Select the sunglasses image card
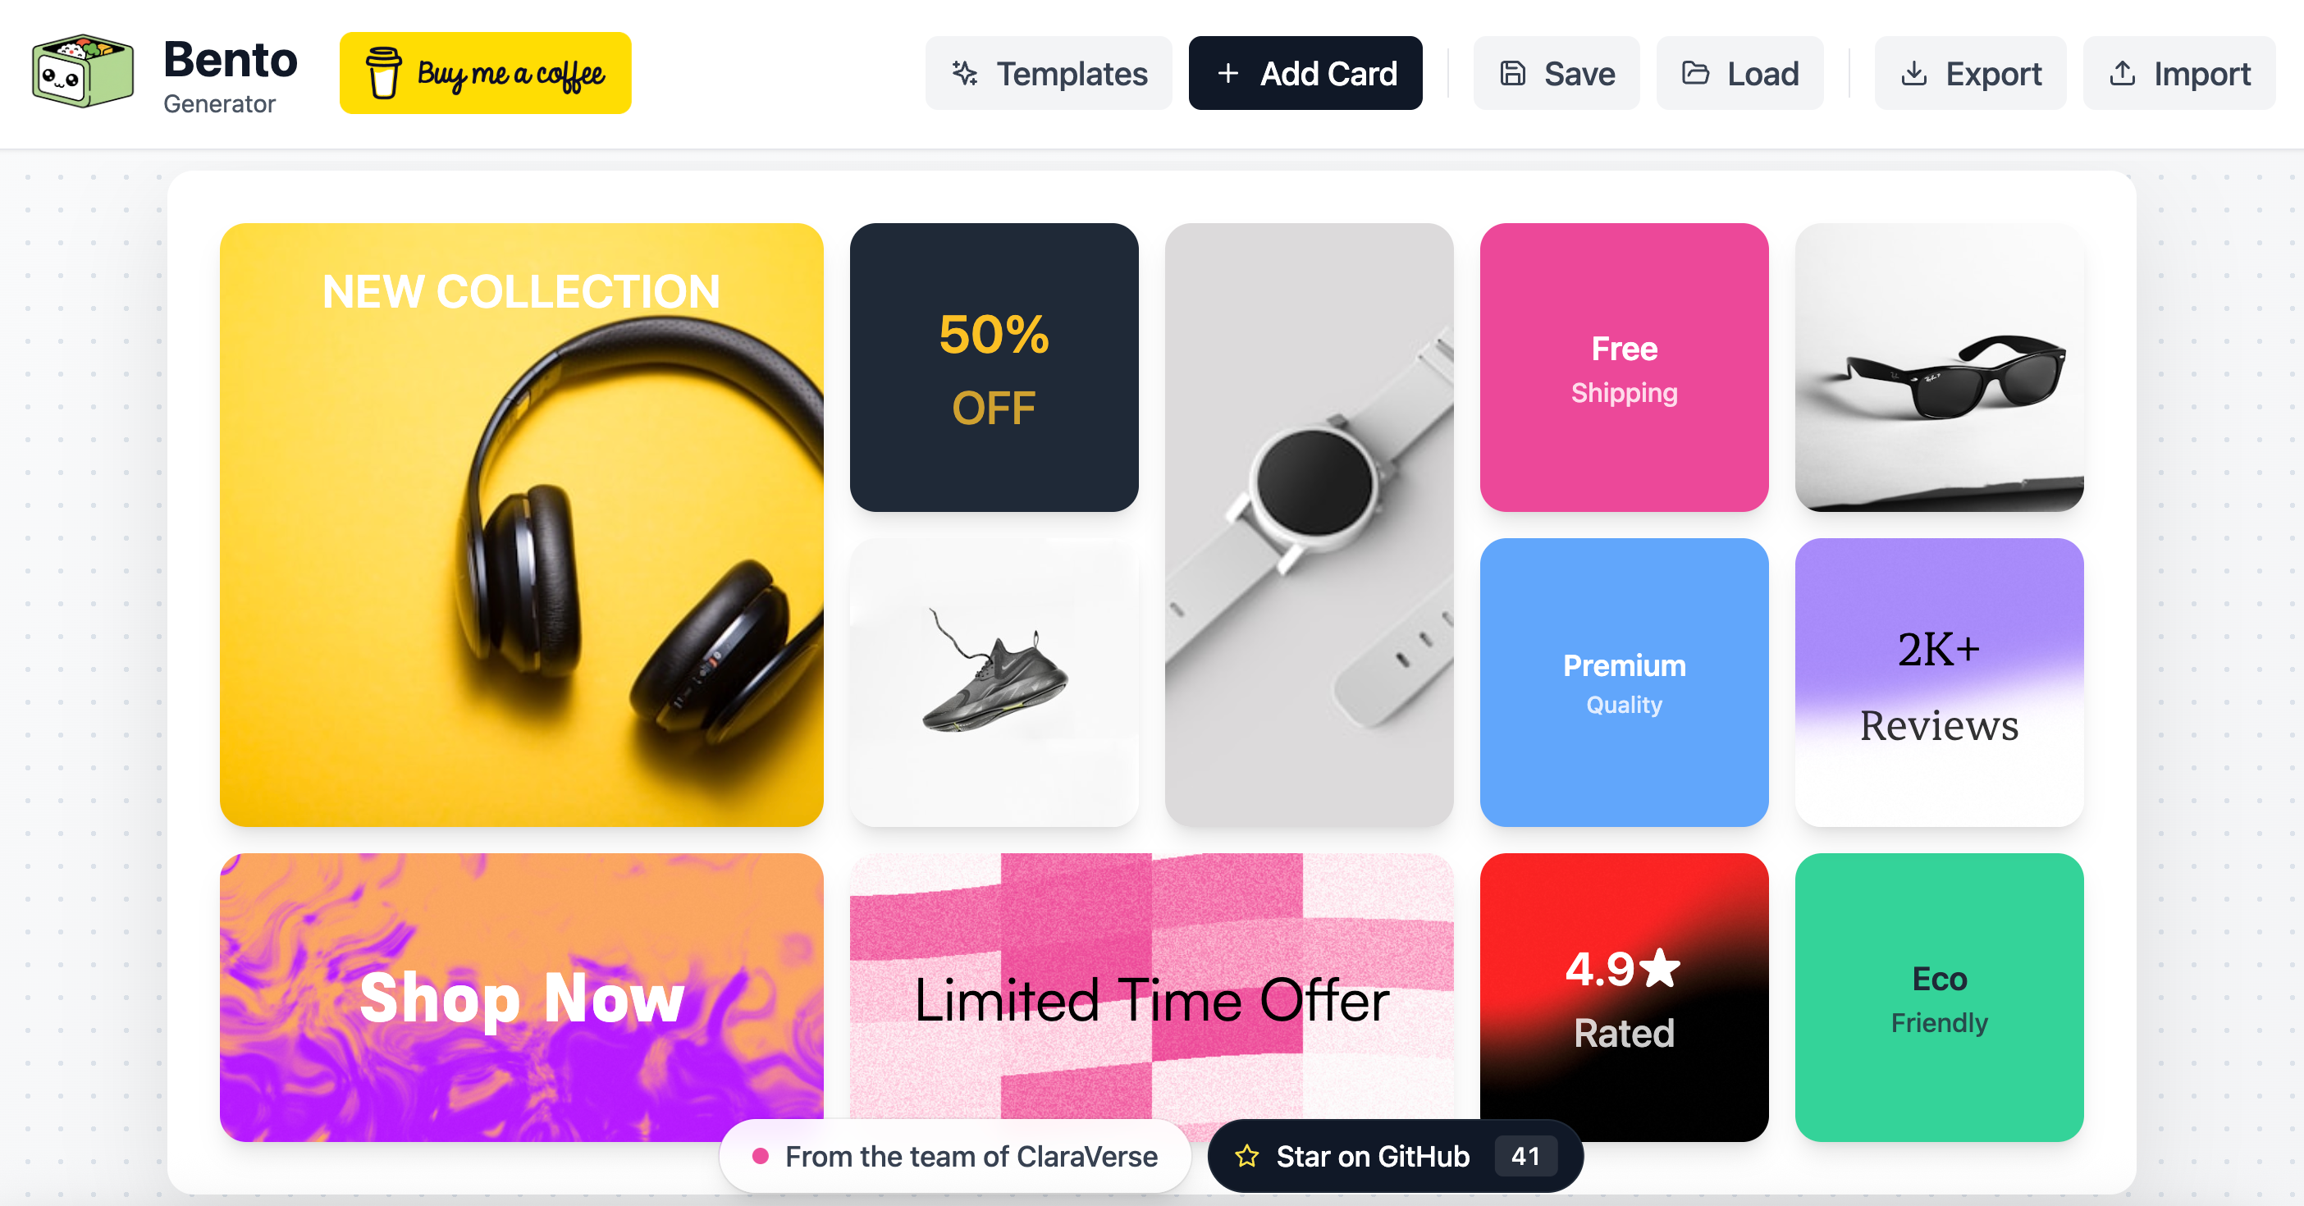The image size is (2304, 1206). click(1938, 368)
